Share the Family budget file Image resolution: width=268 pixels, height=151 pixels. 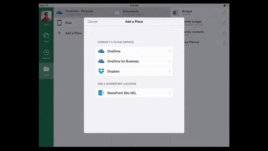[224, 22]
